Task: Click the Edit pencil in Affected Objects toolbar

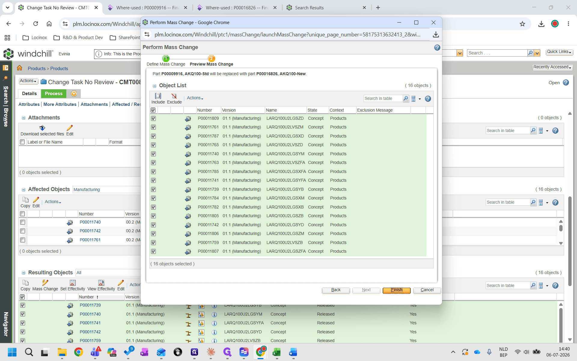Action: [x=36, y=199]
